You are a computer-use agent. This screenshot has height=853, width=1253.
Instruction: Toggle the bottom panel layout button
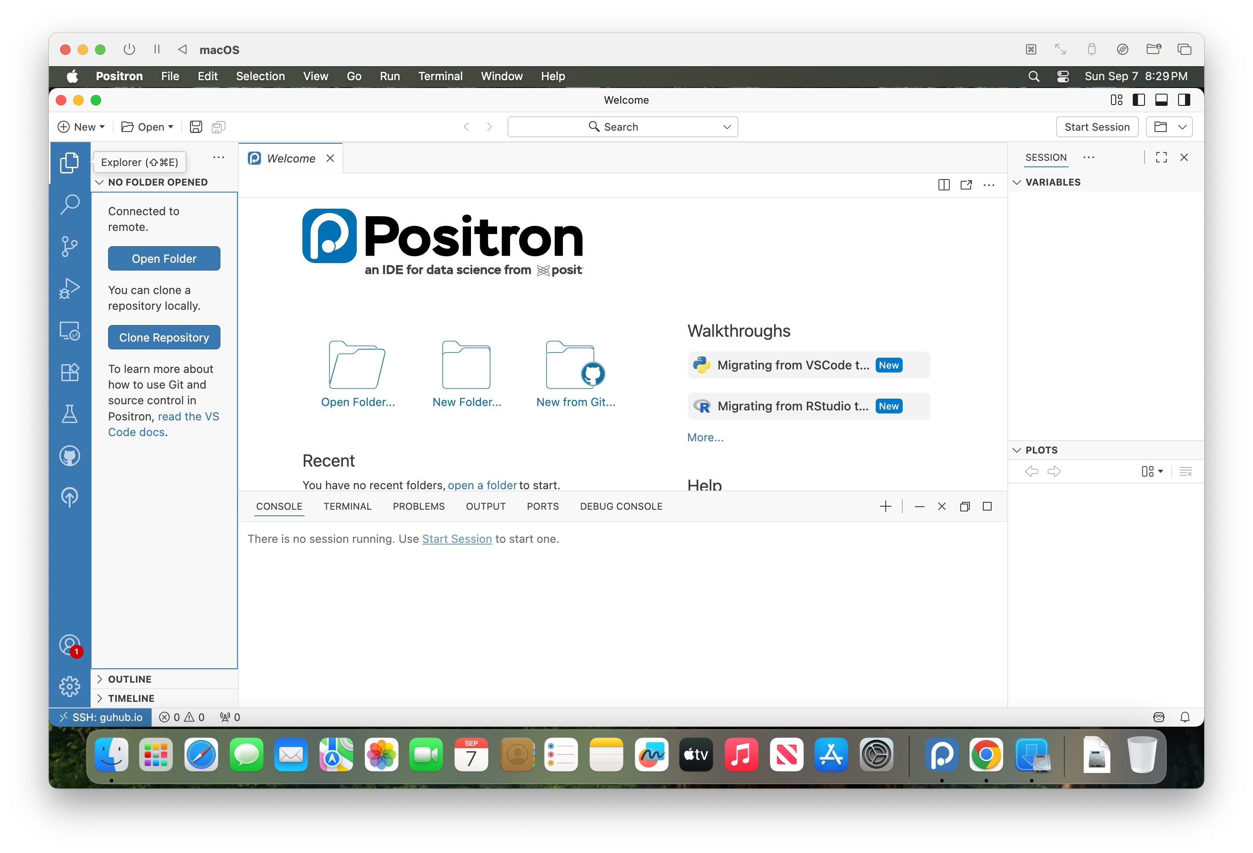tap(1162, 100)
